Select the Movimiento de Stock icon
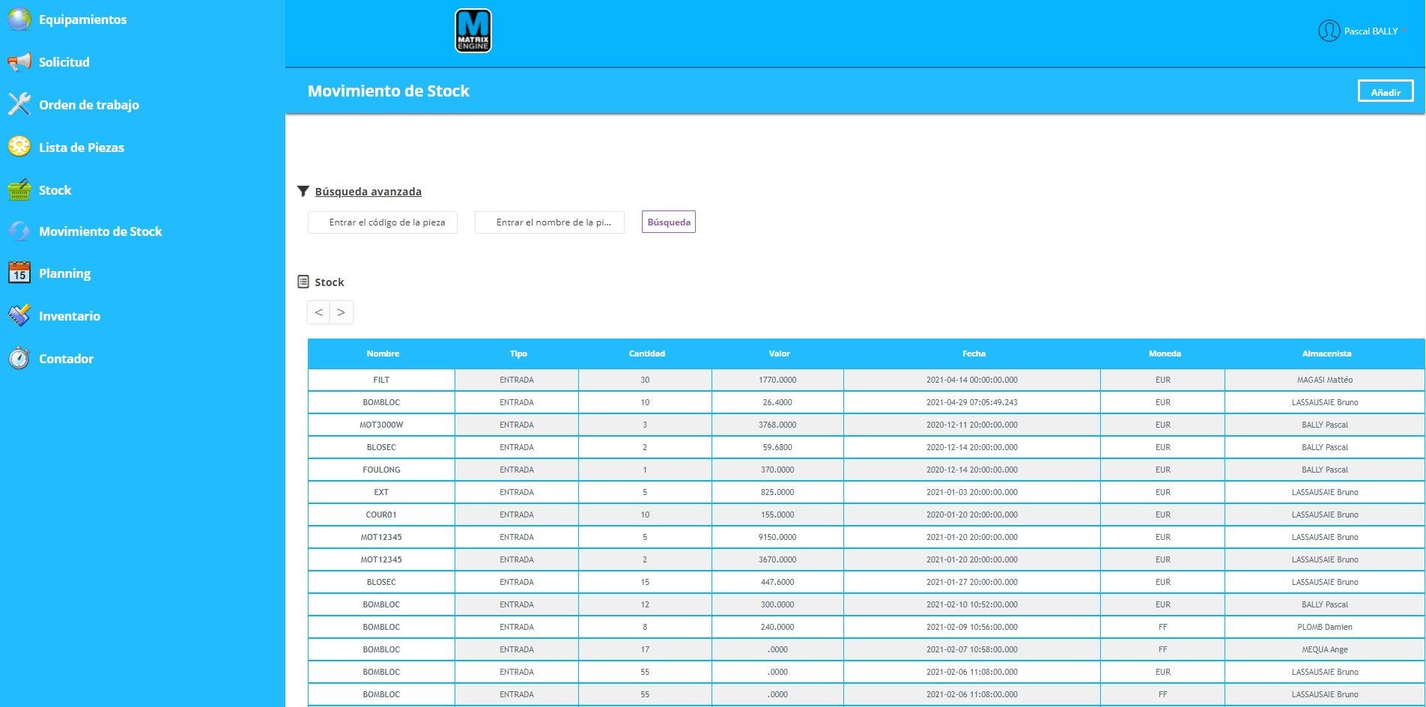Screen dimensions: 1426x707 click(18, 231)
